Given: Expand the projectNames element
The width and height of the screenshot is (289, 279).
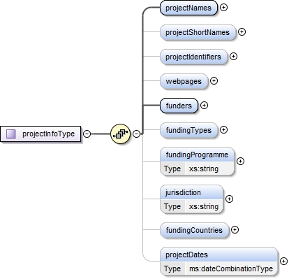Looking at the screenshot, I should [223, 8].
